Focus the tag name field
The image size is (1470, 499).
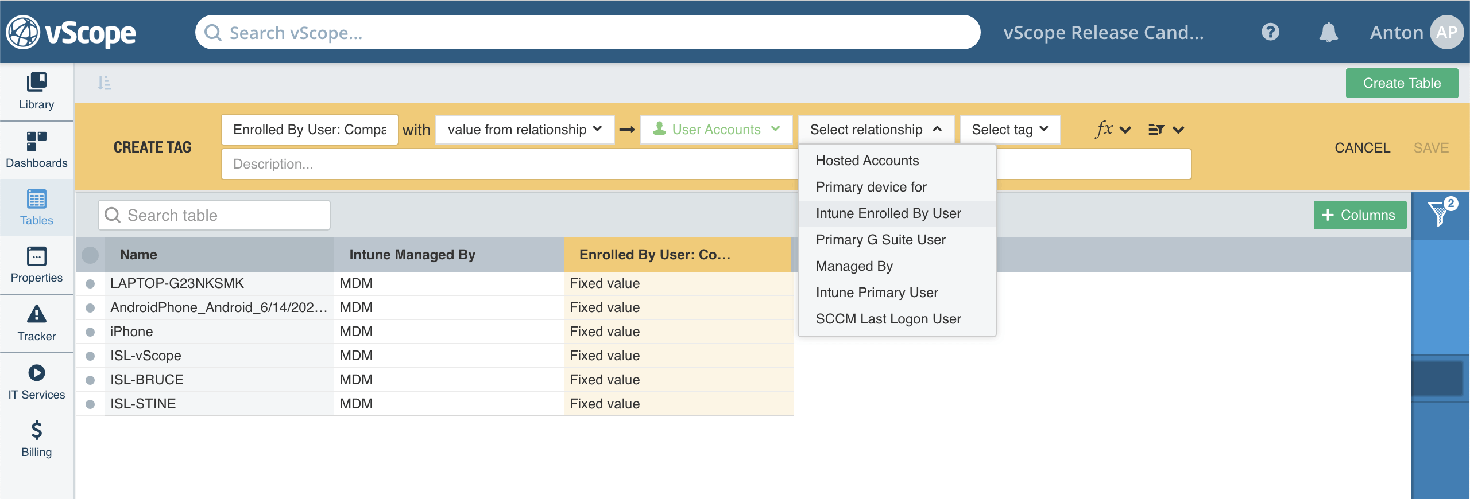pos(310,130)
